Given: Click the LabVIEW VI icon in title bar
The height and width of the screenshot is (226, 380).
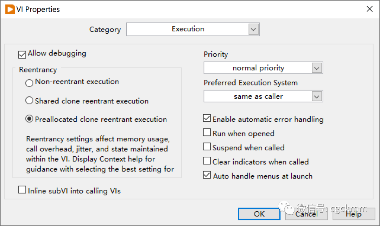Looking at the screenshot, I should [x=10, y=9].
